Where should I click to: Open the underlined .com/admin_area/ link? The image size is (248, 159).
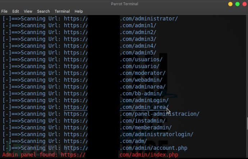144,107
